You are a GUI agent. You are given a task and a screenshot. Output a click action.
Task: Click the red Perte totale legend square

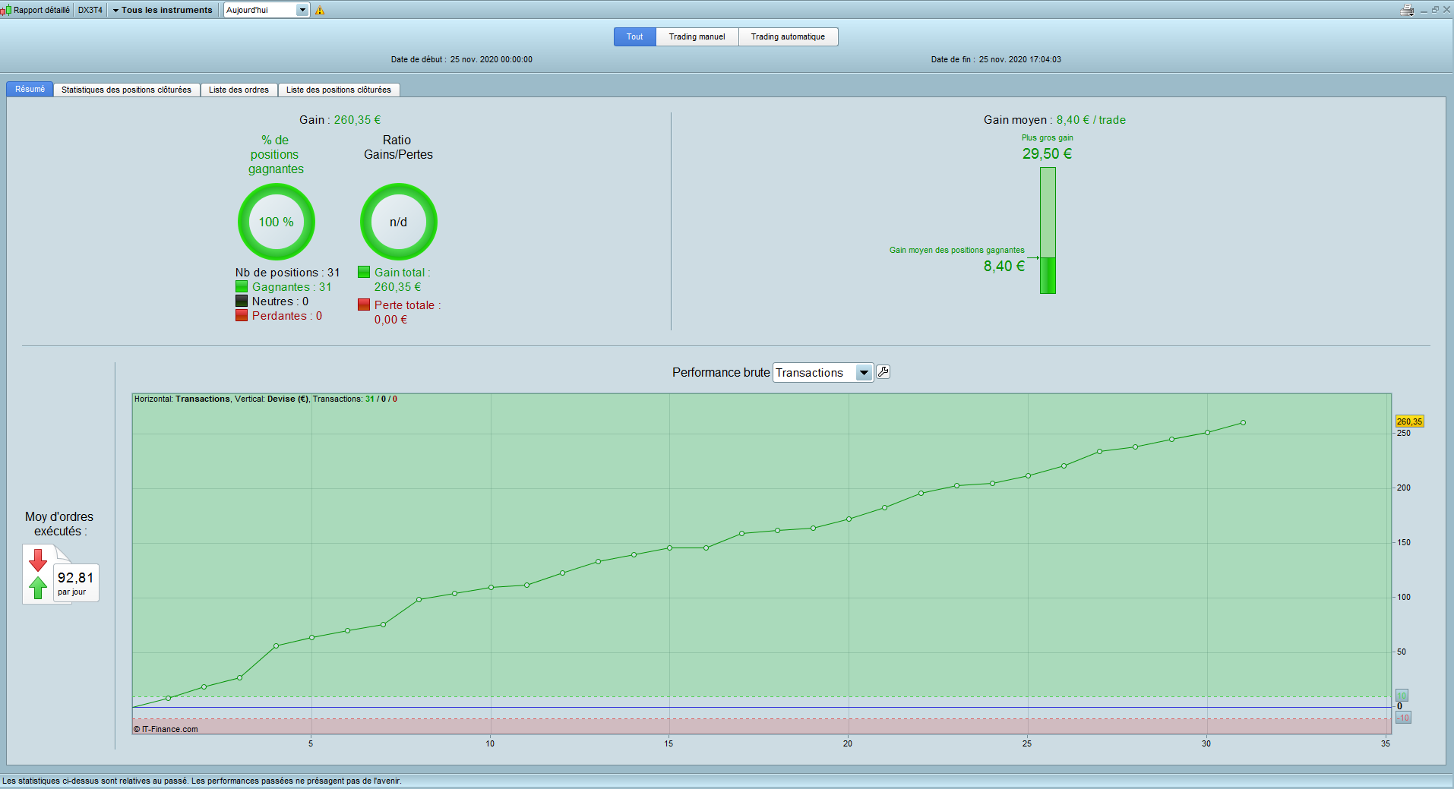364,305
